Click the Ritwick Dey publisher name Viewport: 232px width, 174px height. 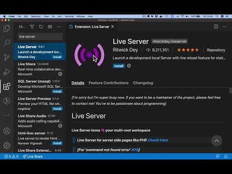point(125,50)
